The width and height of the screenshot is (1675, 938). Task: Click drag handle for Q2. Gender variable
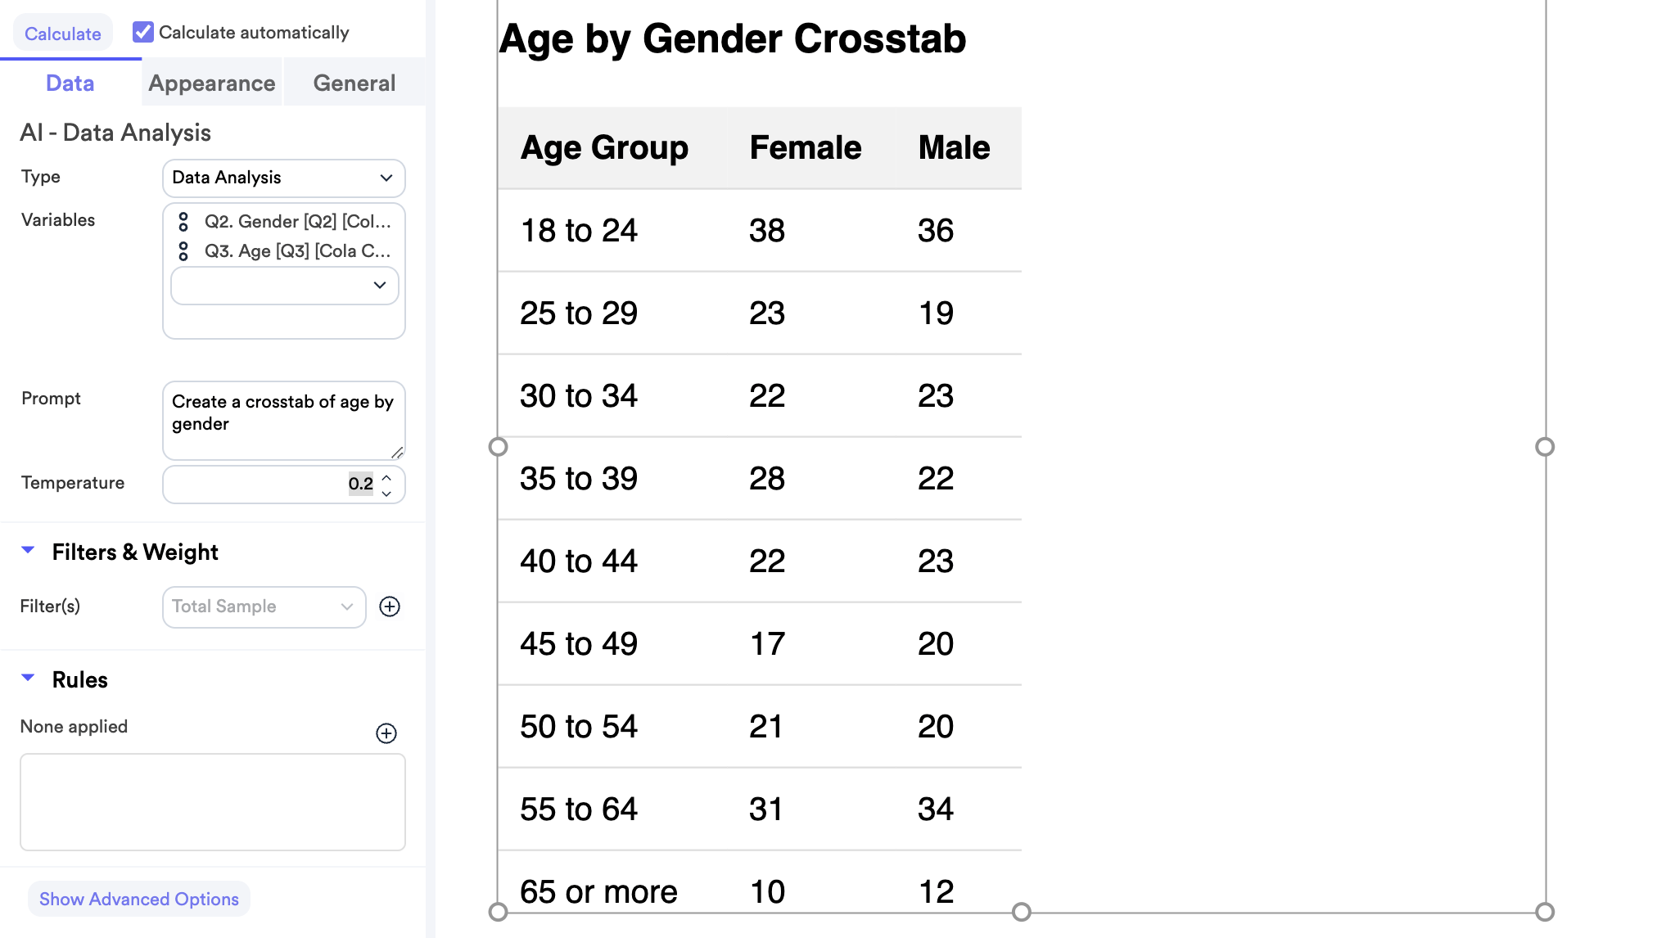[183, 222]
